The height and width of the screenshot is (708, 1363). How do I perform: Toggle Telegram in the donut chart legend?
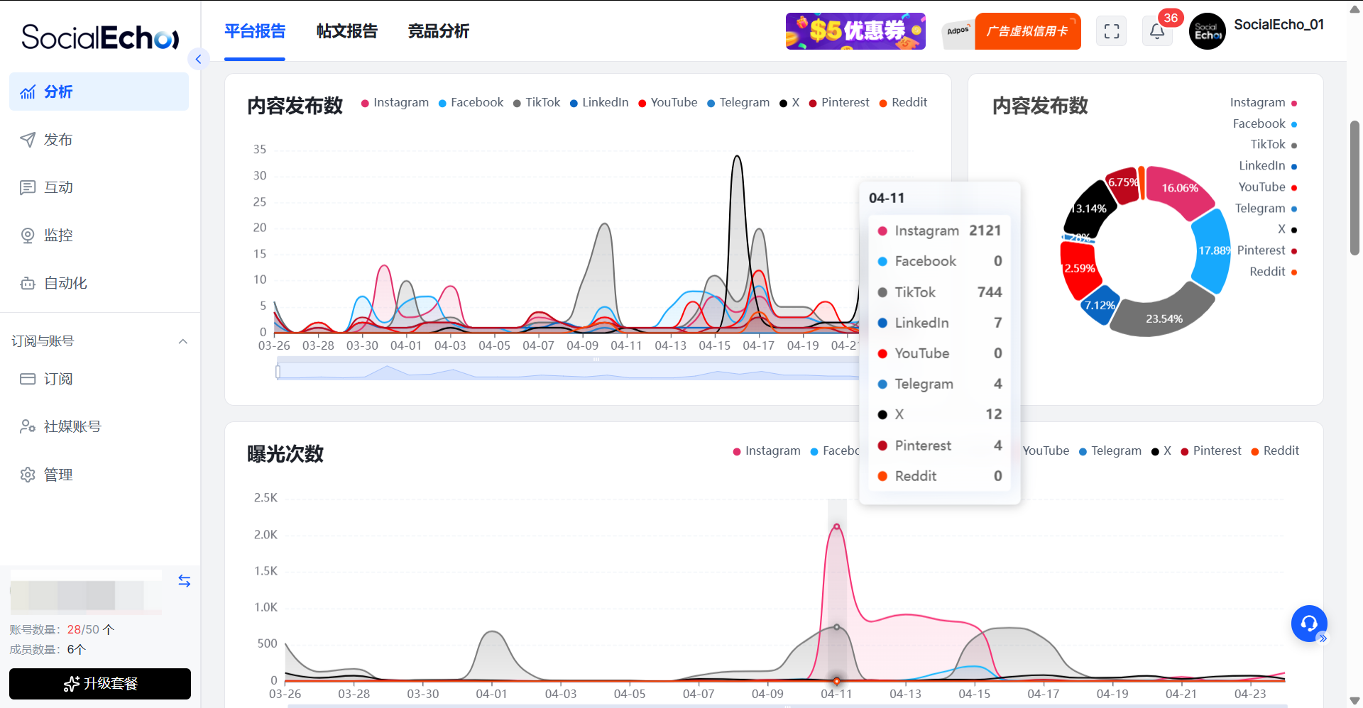click(1266, 209)
